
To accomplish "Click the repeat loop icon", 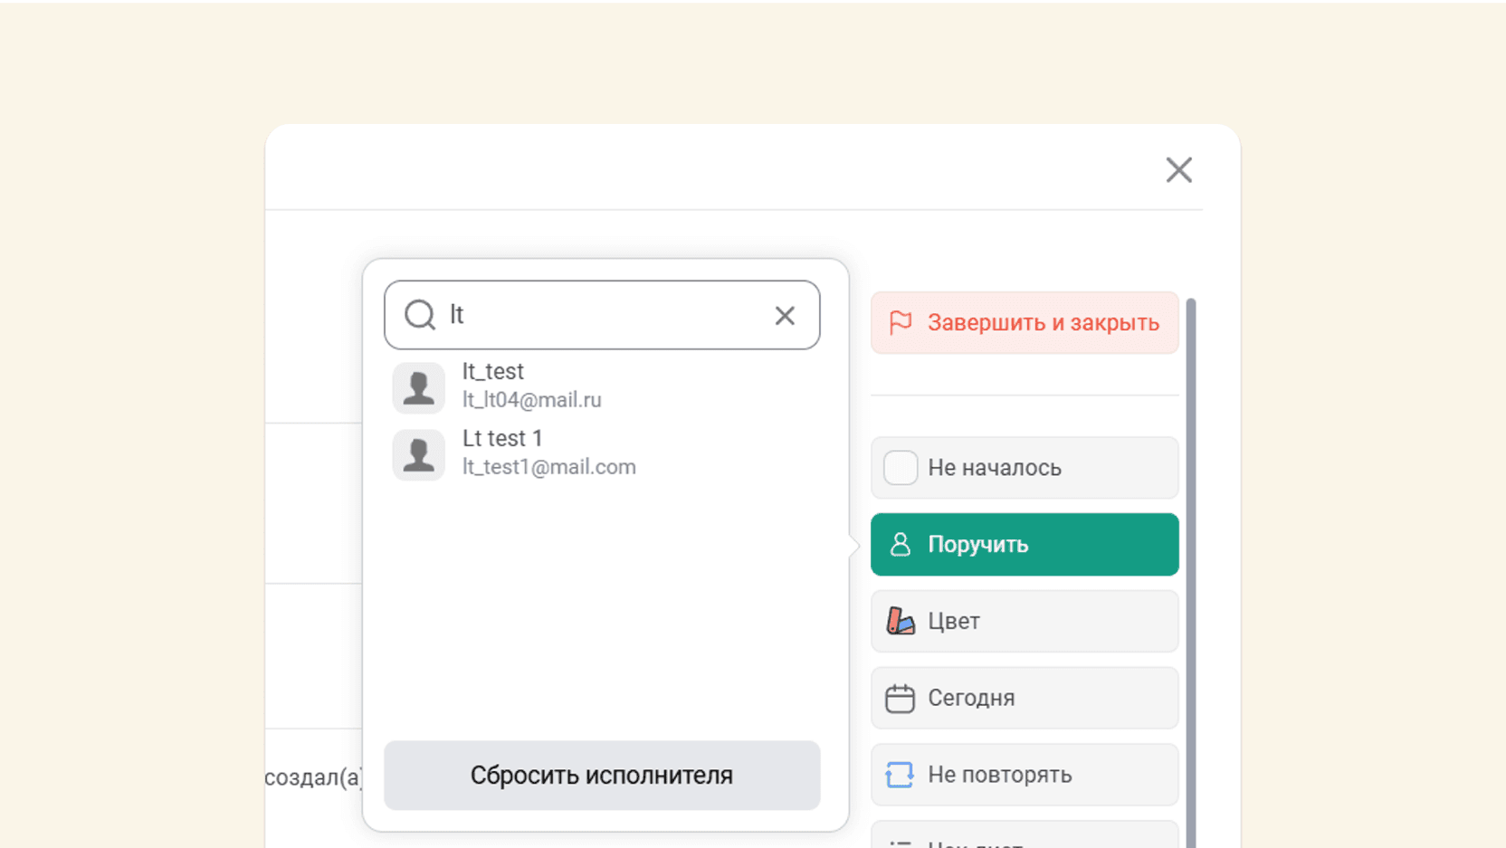I will point(901,775).
